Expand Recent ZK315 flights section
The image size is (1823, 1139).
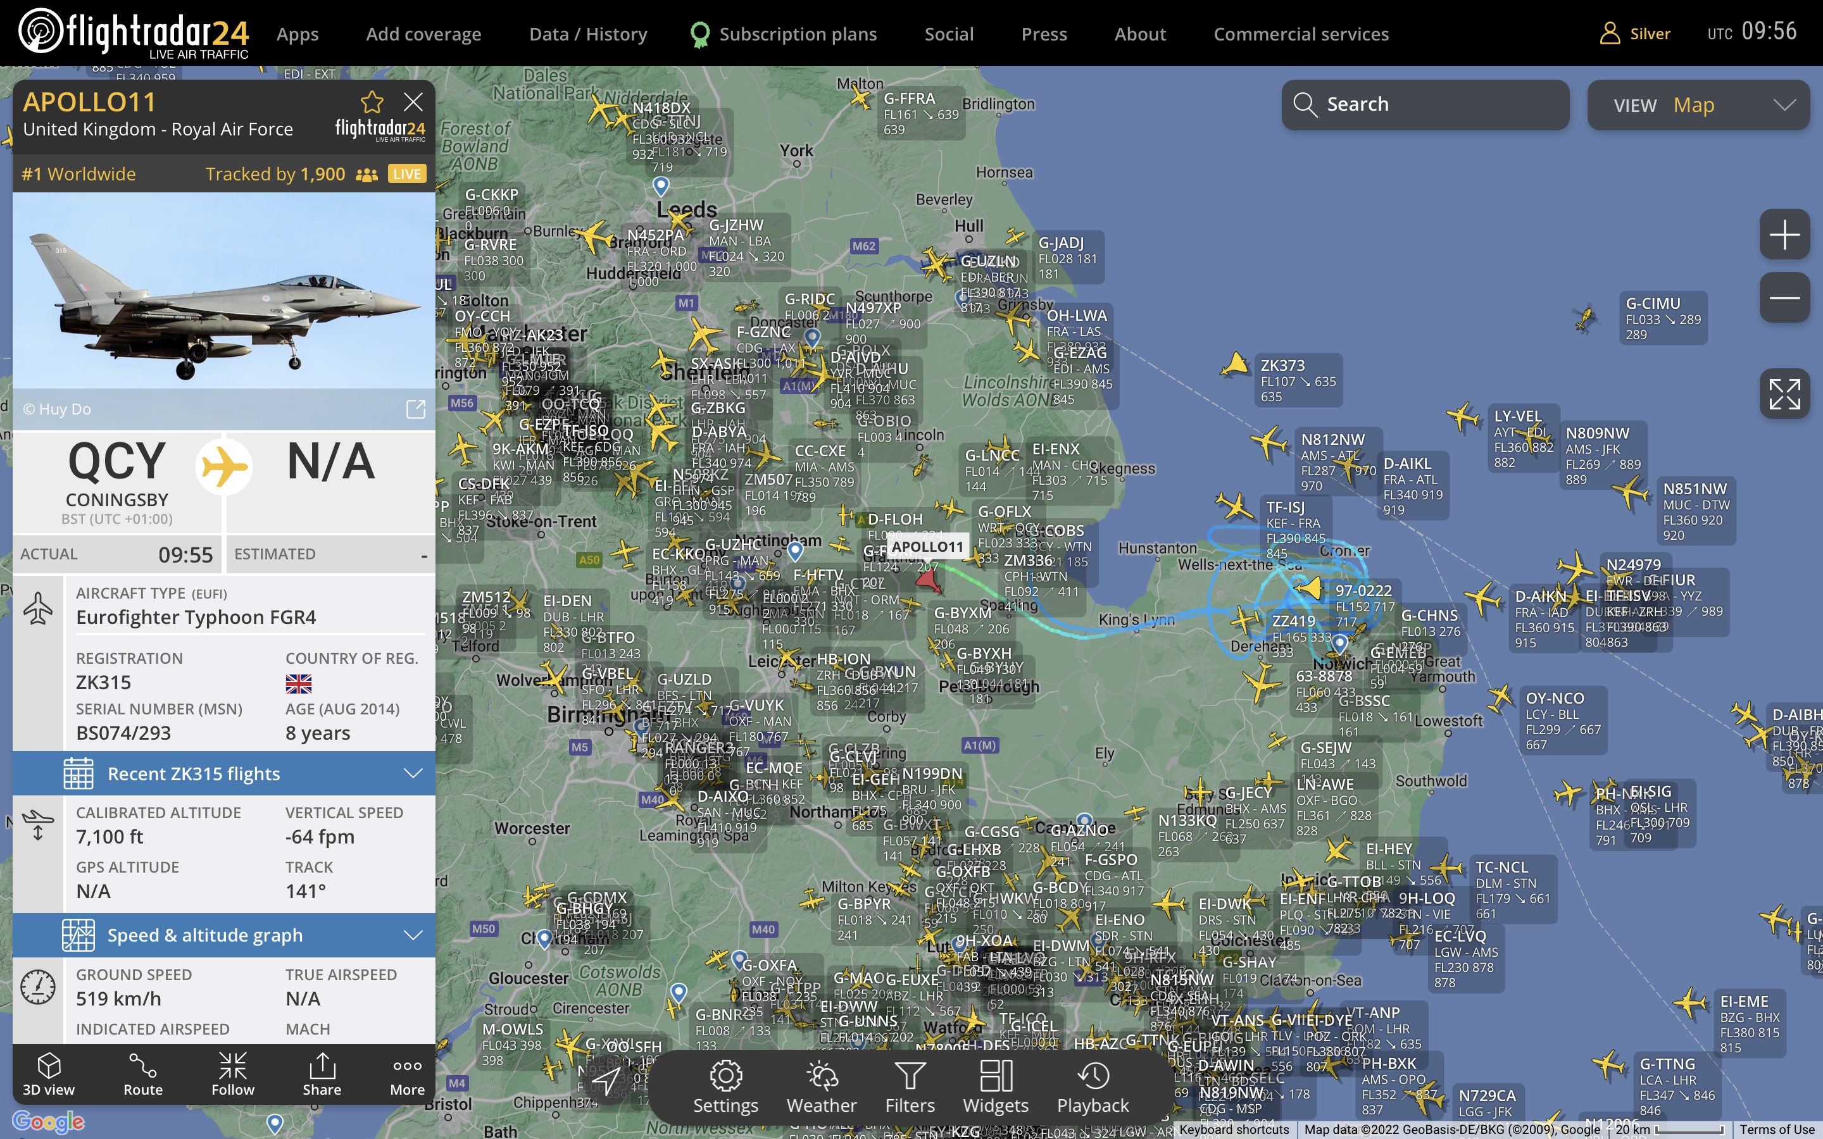223,774
